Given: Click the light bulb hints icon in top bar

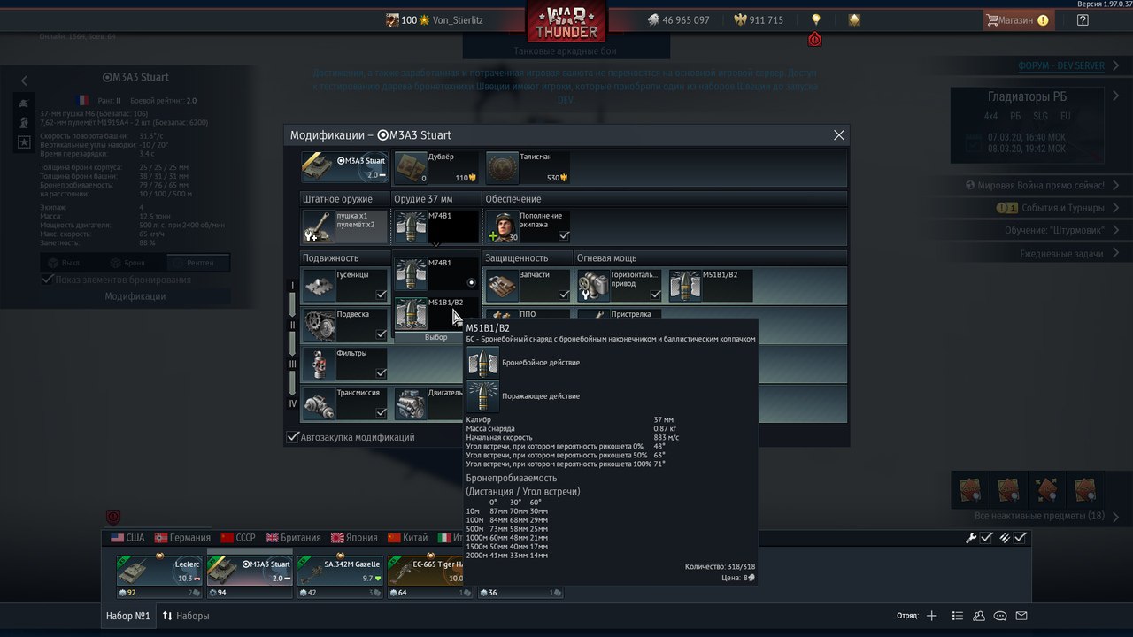Looking at the screenshot, I should click(x=816, y=19).
